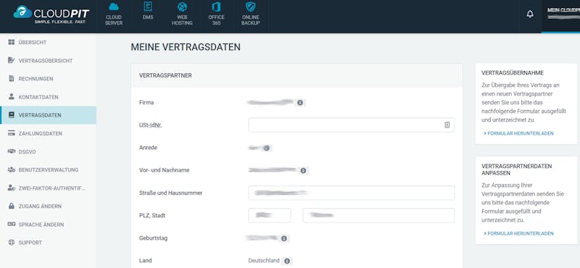Click info icon next to Anrede

point(266,148)
